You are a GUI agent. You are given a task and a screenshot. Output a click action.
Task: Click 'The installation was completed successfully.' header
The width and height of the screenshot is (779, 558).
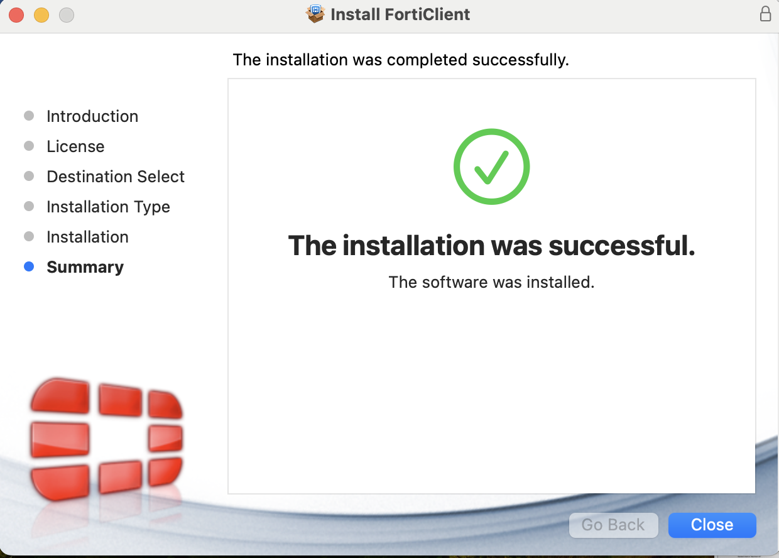pyautogui.click(x=401, y=60)
